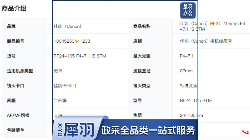This screenshot has height=140, width=250.
Task: Click the product number 10045263441233
Action: pyautogui.click(x=72, y=41)
